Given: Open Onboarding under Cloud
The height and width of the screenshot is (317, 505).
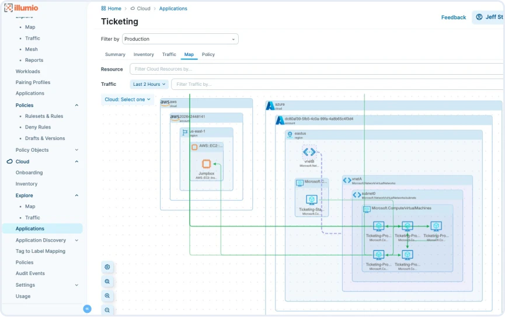Looking at the screenshot, I should (x=29, y=173).
